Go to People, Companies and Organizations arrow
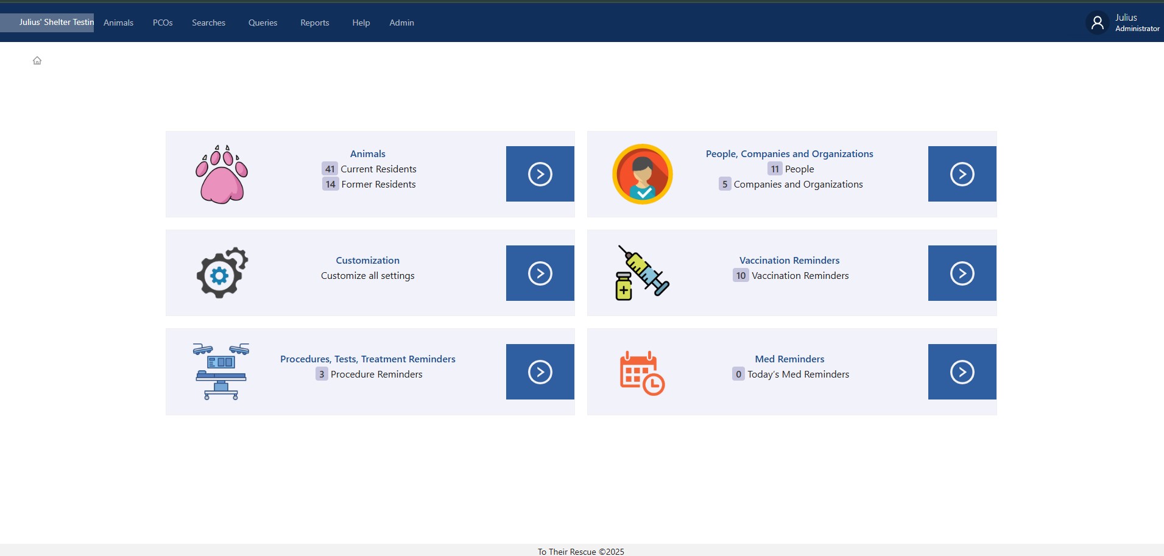1164x556 pixels. tap(962, 174)
